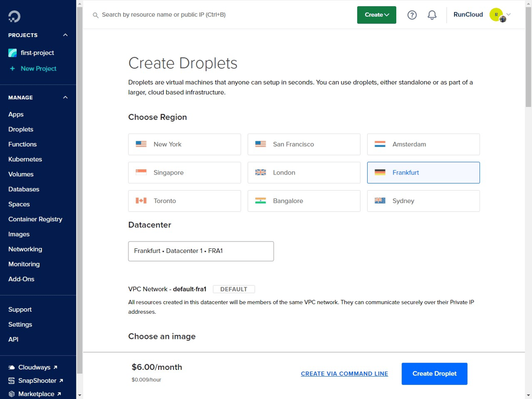The width and height of the screenshot is (532, 399).
Task: Select the Bangalore region
Action: point(304,201)
